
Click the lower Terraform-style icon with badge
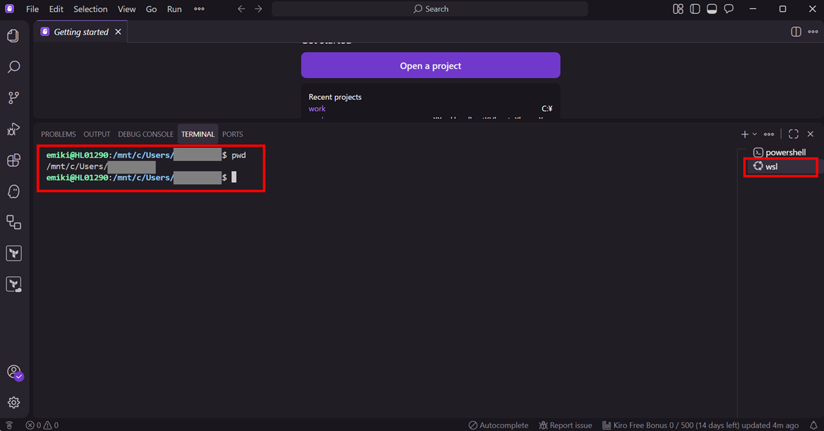(x=14, y=284)
